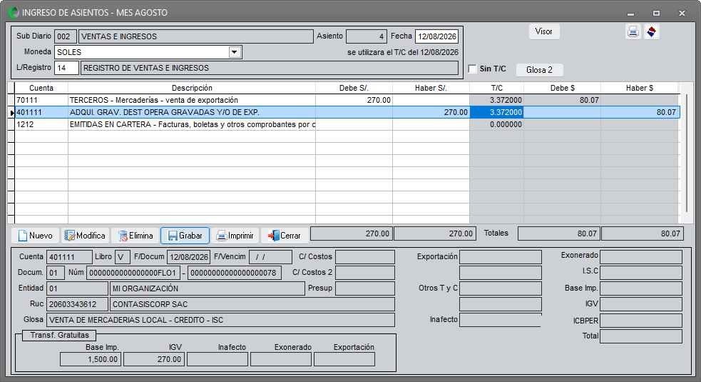Click Debe S/. cell 270.00 in 70111 row
This screenshot has height=382, width=701.
tap(354, 100)
